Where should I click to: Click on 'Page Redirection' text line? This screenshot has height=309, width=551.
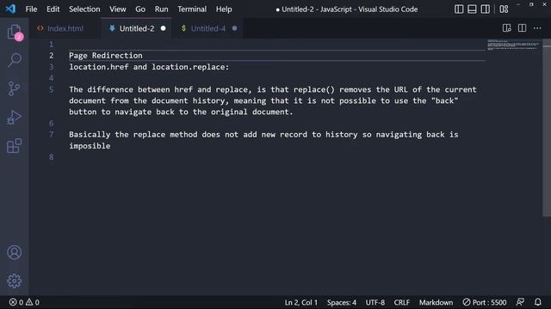click(x=106, y=55)
